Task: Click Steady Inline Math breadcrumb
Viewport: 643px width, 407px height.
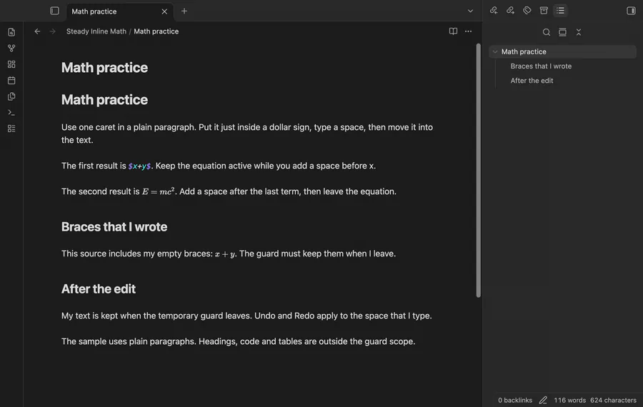Action: [x=96, y=31]
